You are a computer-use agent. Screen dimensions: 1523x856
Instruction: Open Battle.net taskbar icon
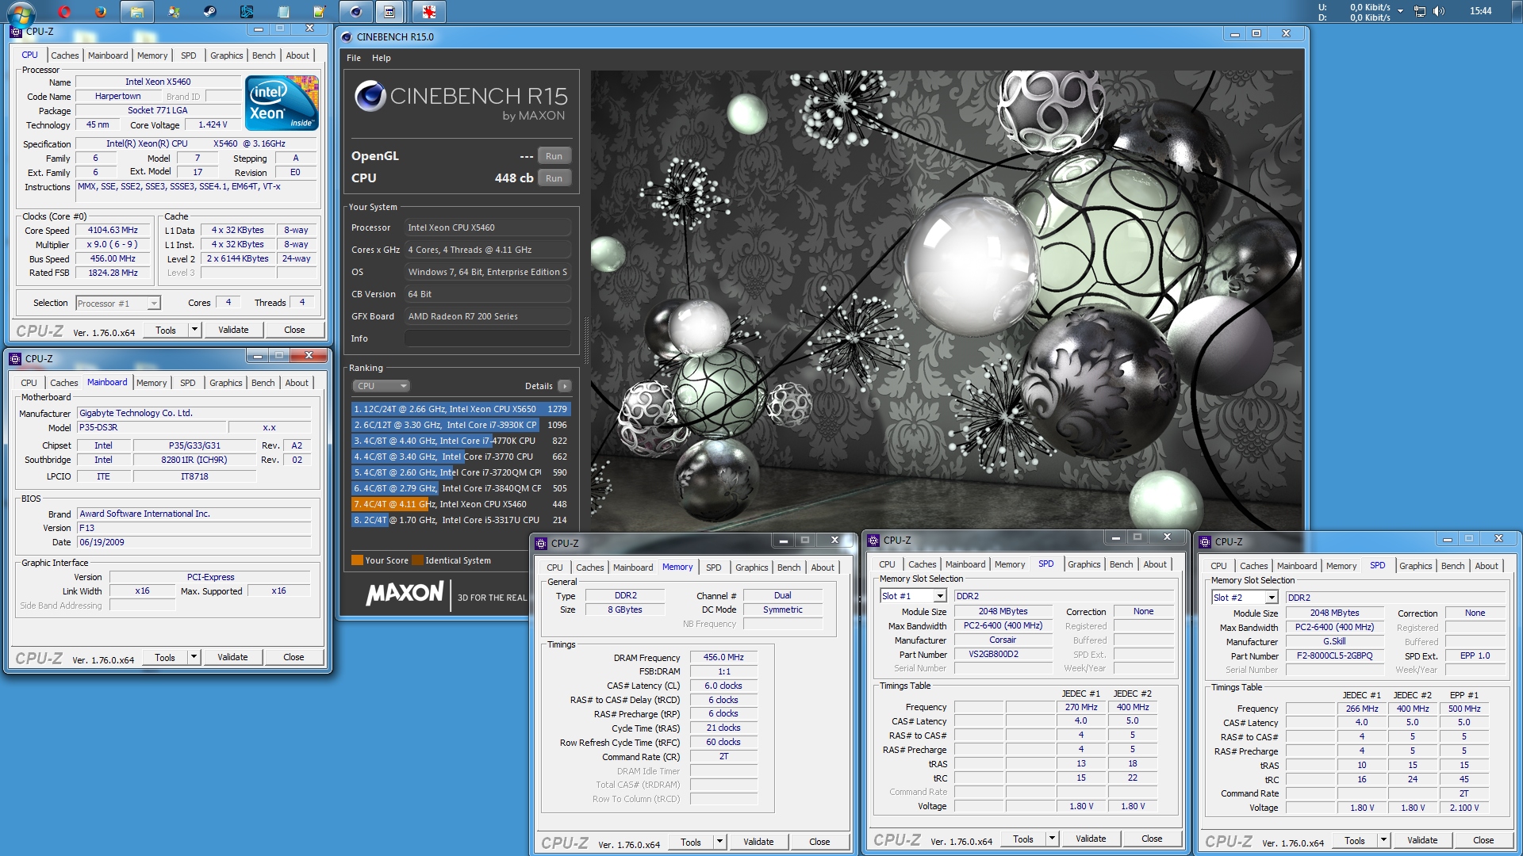pos(247,11)
